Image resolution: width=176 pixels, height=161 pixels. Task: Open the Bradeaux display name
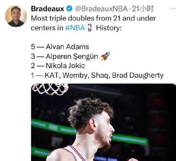(x=48, y=9)
